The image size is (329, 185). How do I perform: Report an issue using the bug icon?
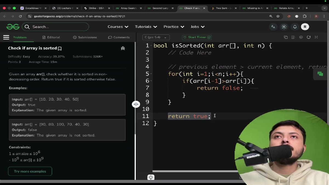tap(123, 48)
